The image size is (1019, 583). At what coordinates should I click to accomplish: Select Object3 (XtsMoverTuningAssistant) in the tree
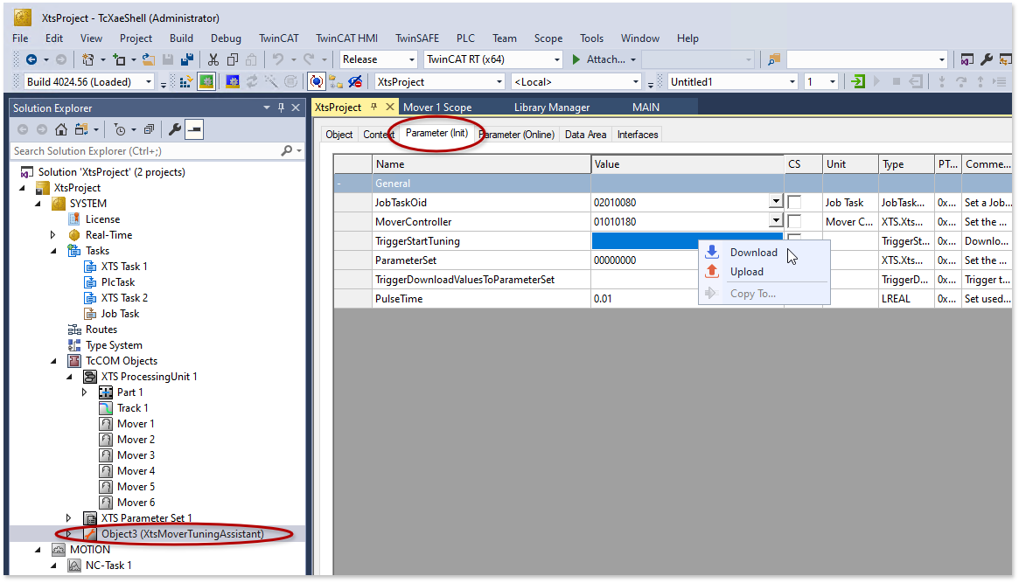[182, 534]
